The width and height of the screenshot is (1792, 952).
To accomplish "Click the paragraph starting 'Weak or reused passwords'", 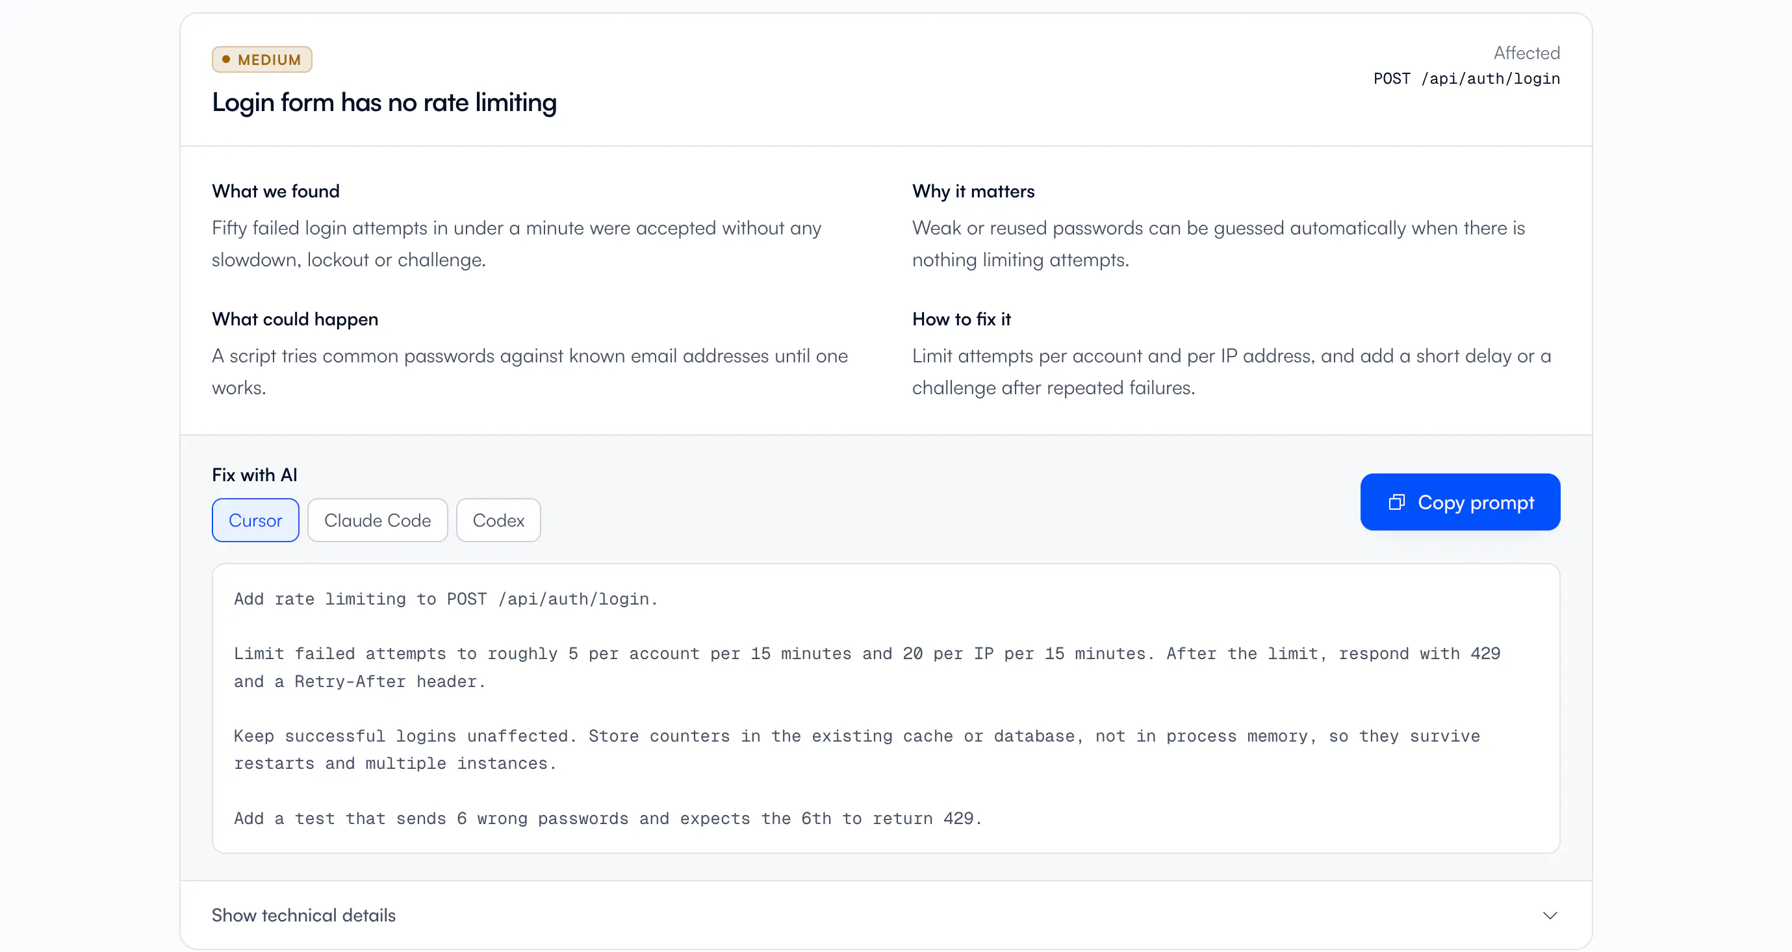I will click(x=1218, y=244).
